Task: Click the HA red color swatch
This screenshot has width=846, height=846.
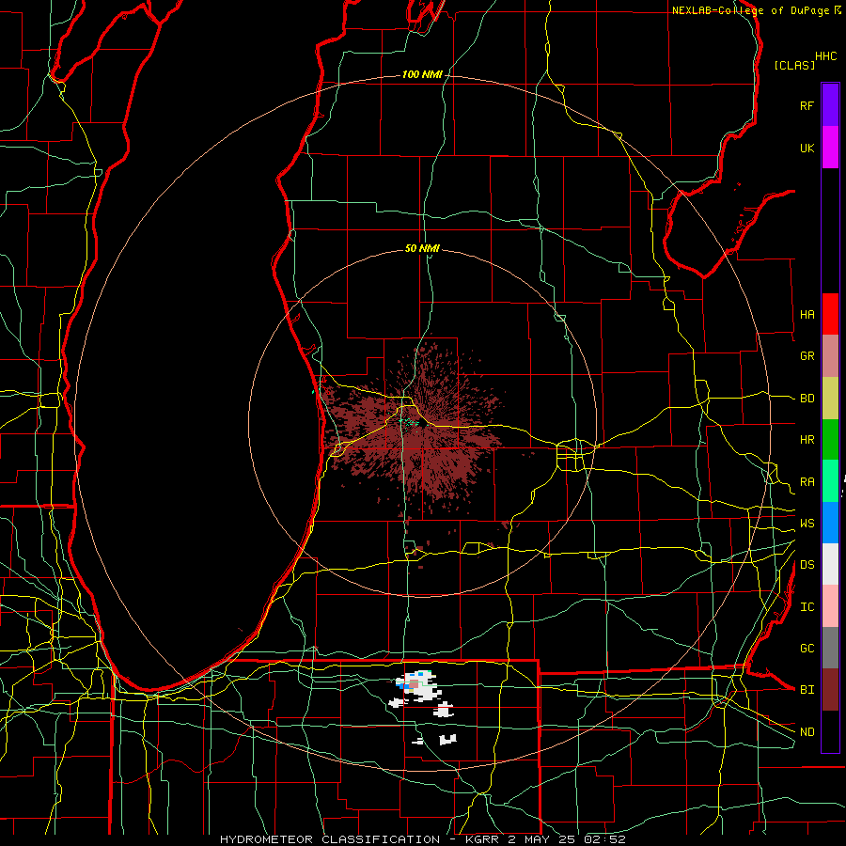Action: pyautogui.click(x=830, y=314)
